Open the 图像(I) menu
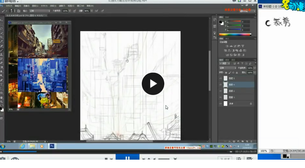Screen dimensions: 305x168 pos(27,6)
